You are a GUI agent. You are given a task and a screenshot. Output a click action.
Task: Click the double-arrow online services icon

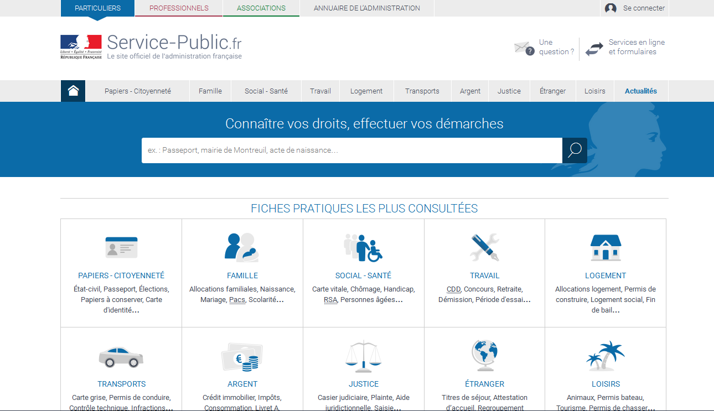point(594,49)
